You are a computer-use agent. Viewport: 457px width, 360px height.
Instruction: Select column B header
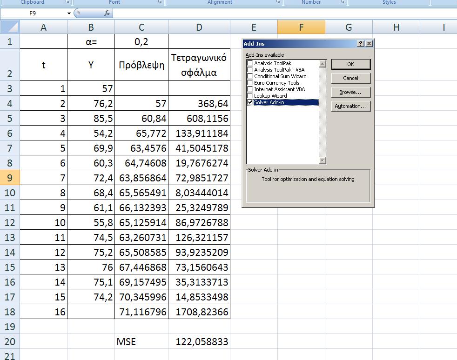click(x=91, y=27)
